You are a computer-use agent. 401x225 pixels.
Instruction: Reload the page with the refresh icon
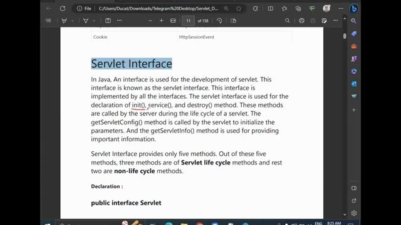(63, 8)
